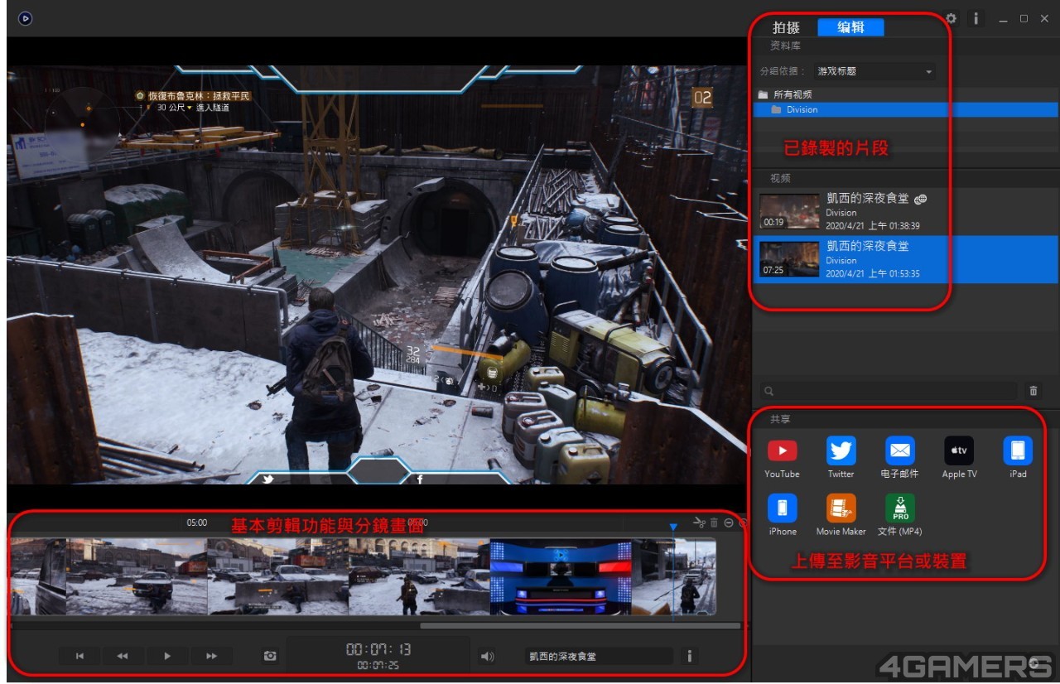Click the library search field
The image size is (1060, 684).
pos(889,391)
